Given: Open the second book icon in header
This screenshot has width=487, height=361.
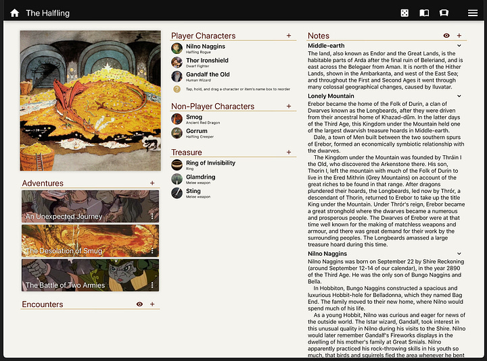Looking at the screenshot, I should coord(444,13).
